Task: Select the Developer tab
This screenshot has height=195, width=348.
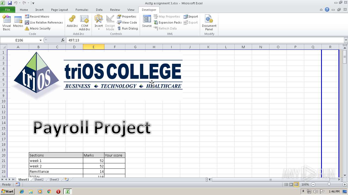Action: (149, 10)
